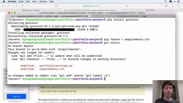Image resolution: width=183 pixels, height=103 pixels.
Task: Click Safari reader view icon
Action: pyautogui.click(x=56, y=6)
